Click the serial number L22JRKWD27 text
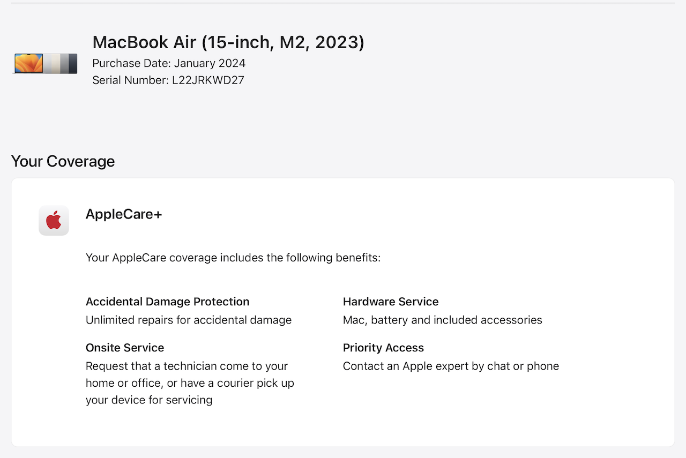This screenshot has width=686, height=458. click(x=208, y=80)
